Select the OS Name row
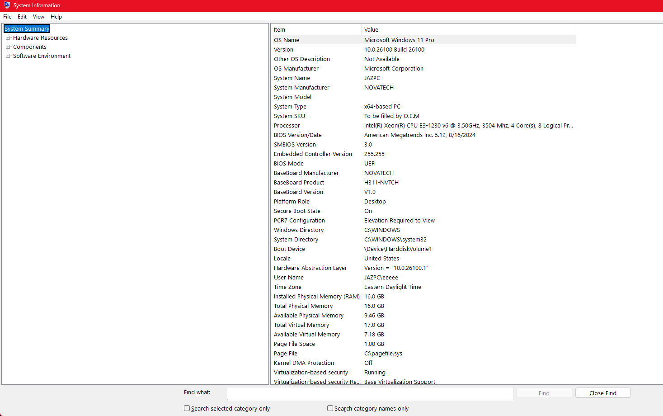 tap(424, 40)
